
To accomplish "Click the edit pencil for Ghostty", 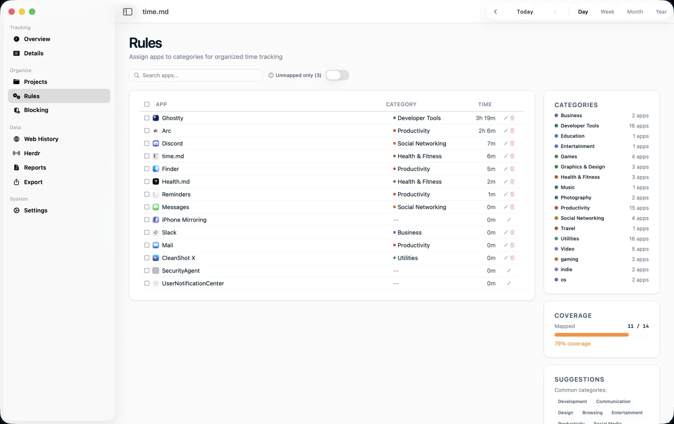I will click(x=506, y=118).
